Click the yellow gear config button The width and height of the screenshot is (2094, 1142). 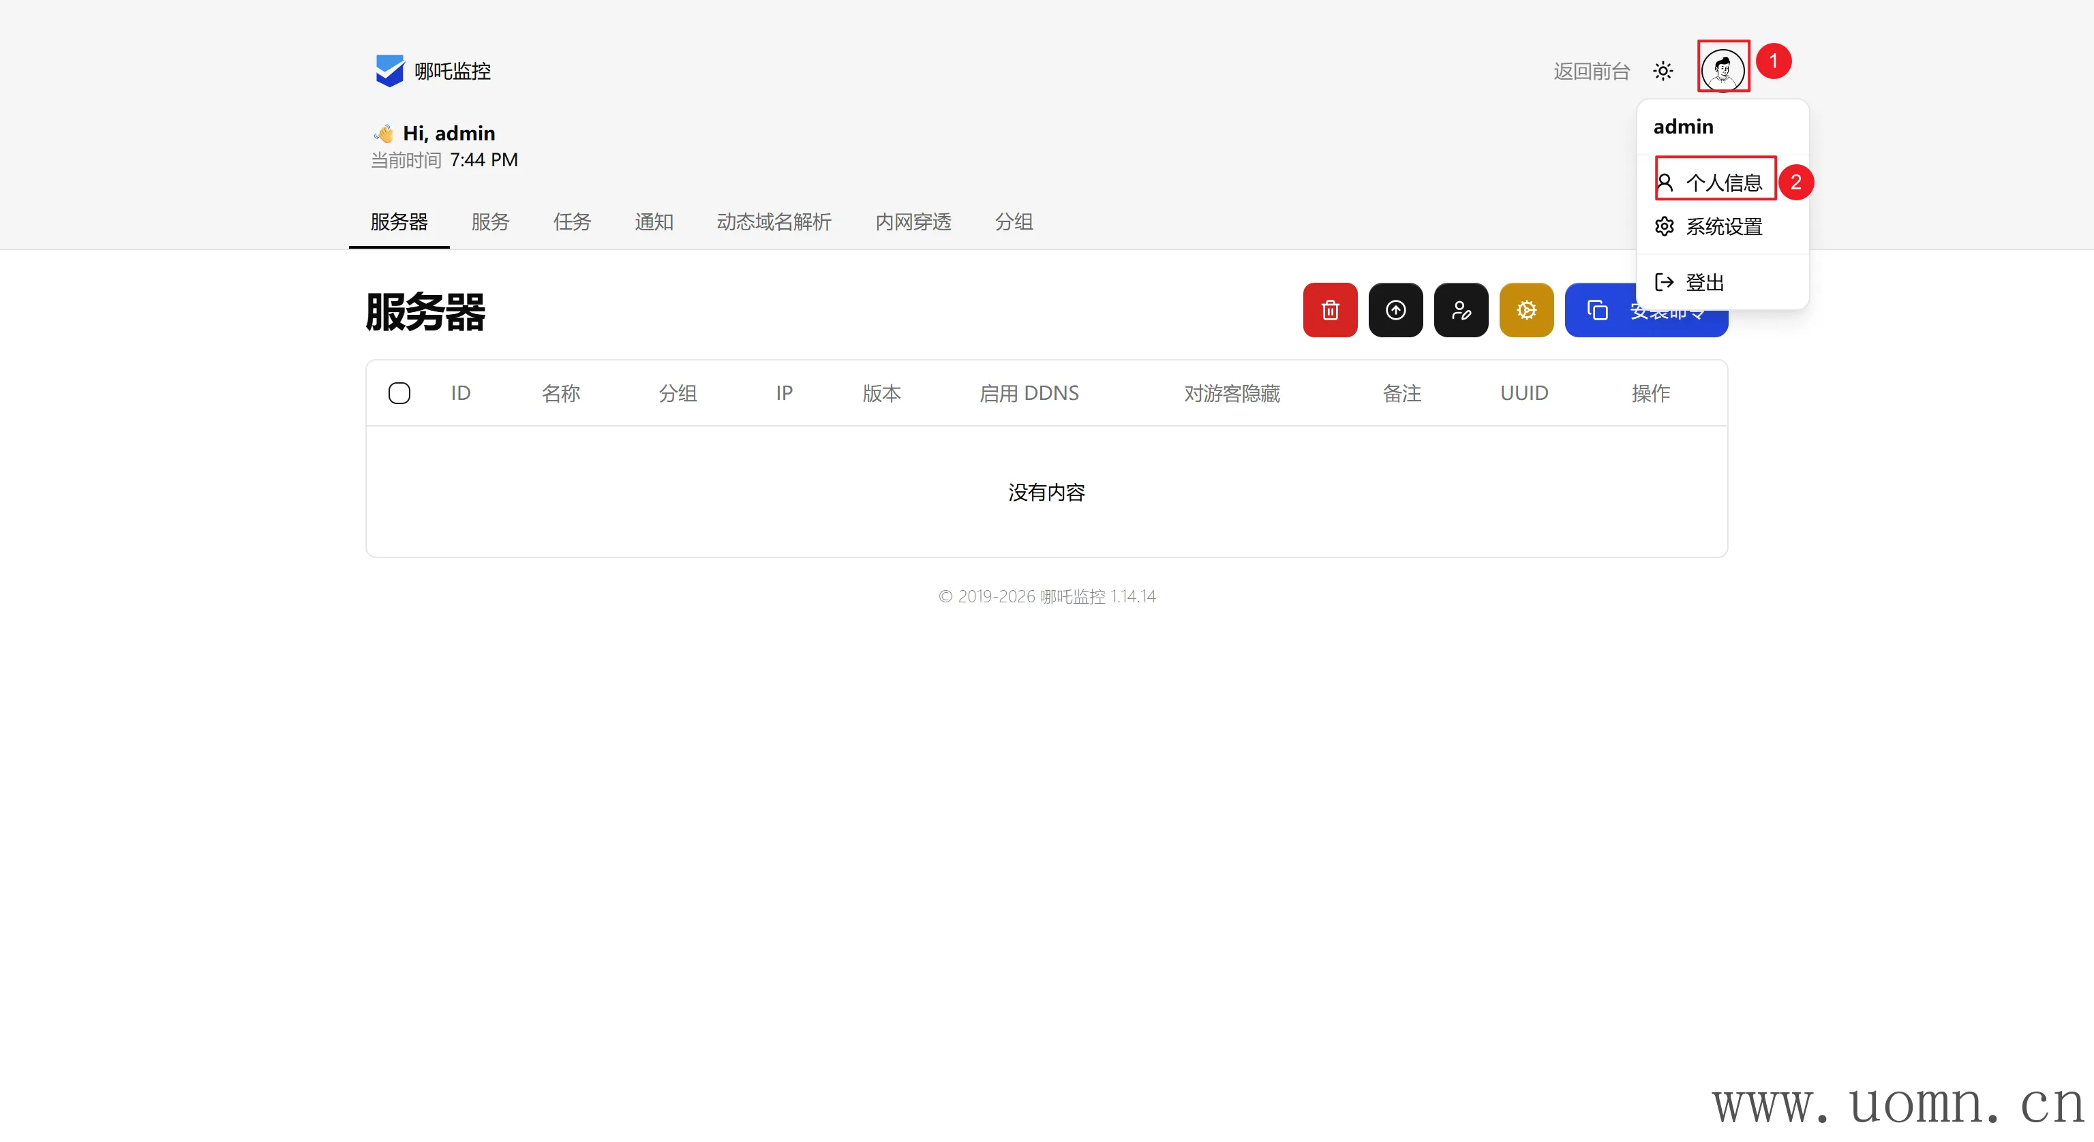(1526, 309)
